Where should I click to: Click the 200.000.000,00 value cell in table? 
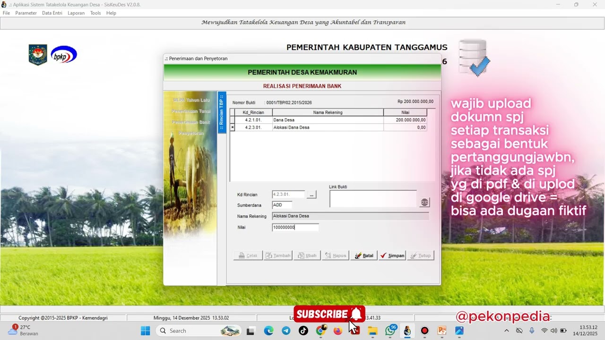405,120
